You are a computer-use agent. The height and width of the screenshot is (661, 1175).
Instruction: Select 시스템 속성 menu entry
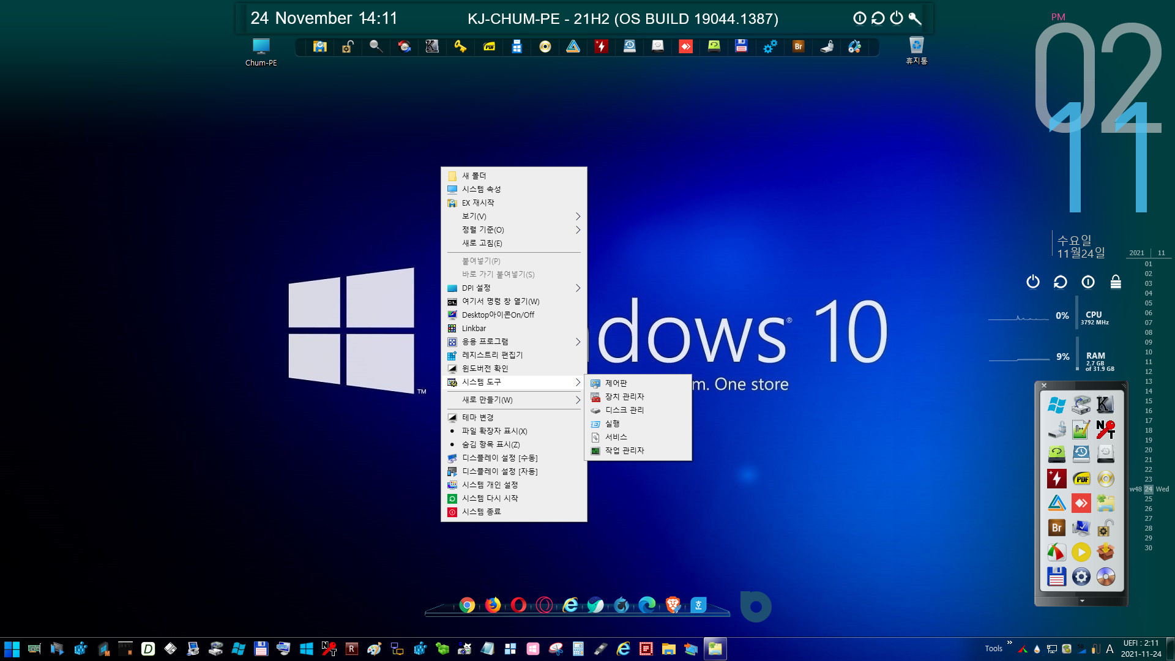point(514,189)
